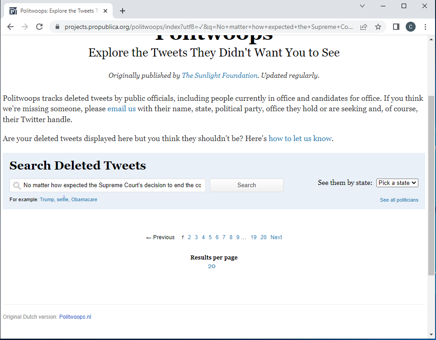Image resolution: width=436 pixels, height=340 pixels.
Task: Go back to the previous page
Action: [x=10, y=27]
